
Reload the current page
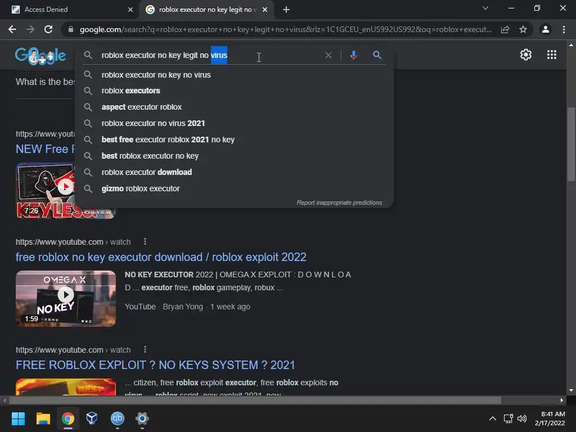[48, 29]
